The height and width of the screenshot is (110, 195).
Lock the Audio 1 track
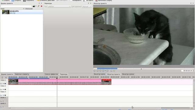point(1,101)
